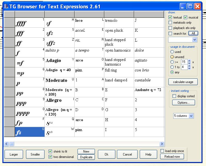Screen dimensions: 206x166
Task: Choose the mp dynamic marking
Action: tap(30, 73)
